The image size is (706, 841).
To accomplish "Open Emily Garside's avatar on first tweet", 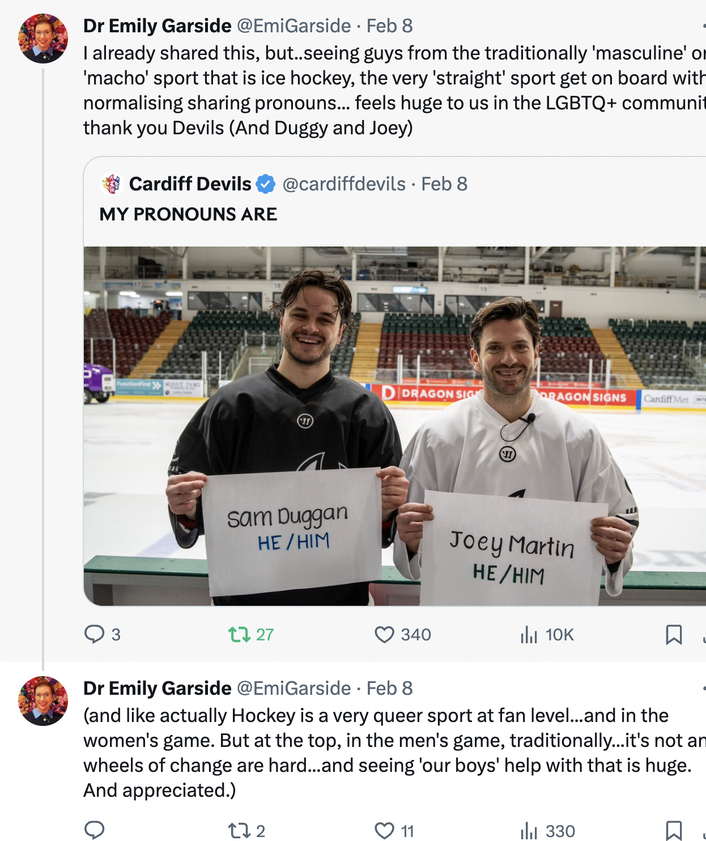I will [x=43, y=38].
